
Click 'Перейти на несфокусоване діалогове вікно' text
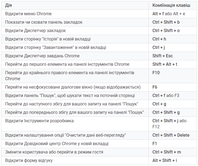click(73, 87)
